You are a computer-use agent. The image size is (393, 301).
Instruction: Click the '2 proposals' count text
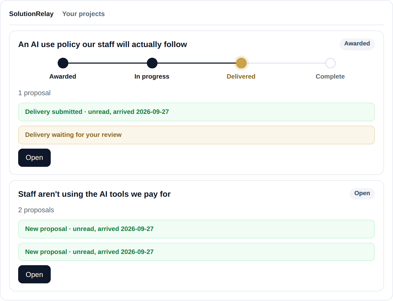click(36, 210)
